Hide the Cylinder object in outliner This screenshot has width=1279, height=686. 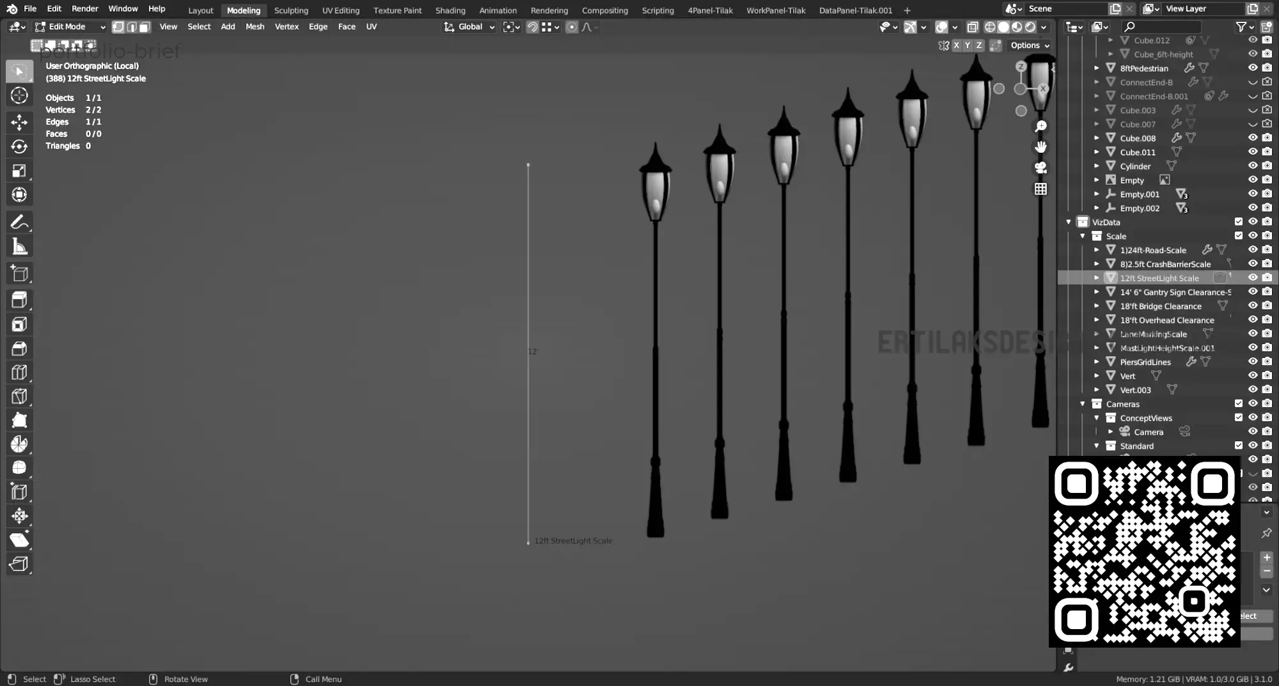click(x=1252, y=166)
